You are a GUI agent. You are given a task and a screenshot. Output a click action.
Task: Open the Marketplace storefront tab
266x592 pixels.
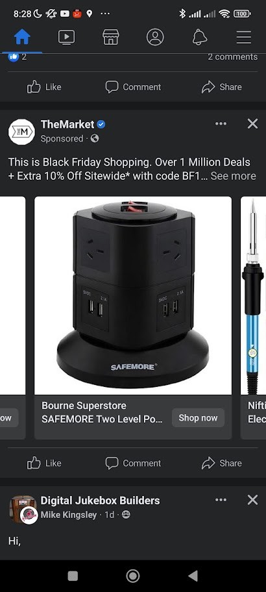coord(111,38)
